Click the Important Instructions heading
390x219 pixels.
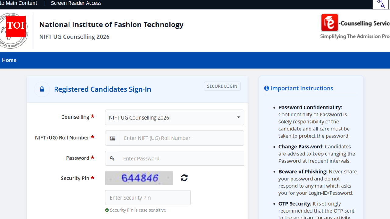tap(302, 88)
